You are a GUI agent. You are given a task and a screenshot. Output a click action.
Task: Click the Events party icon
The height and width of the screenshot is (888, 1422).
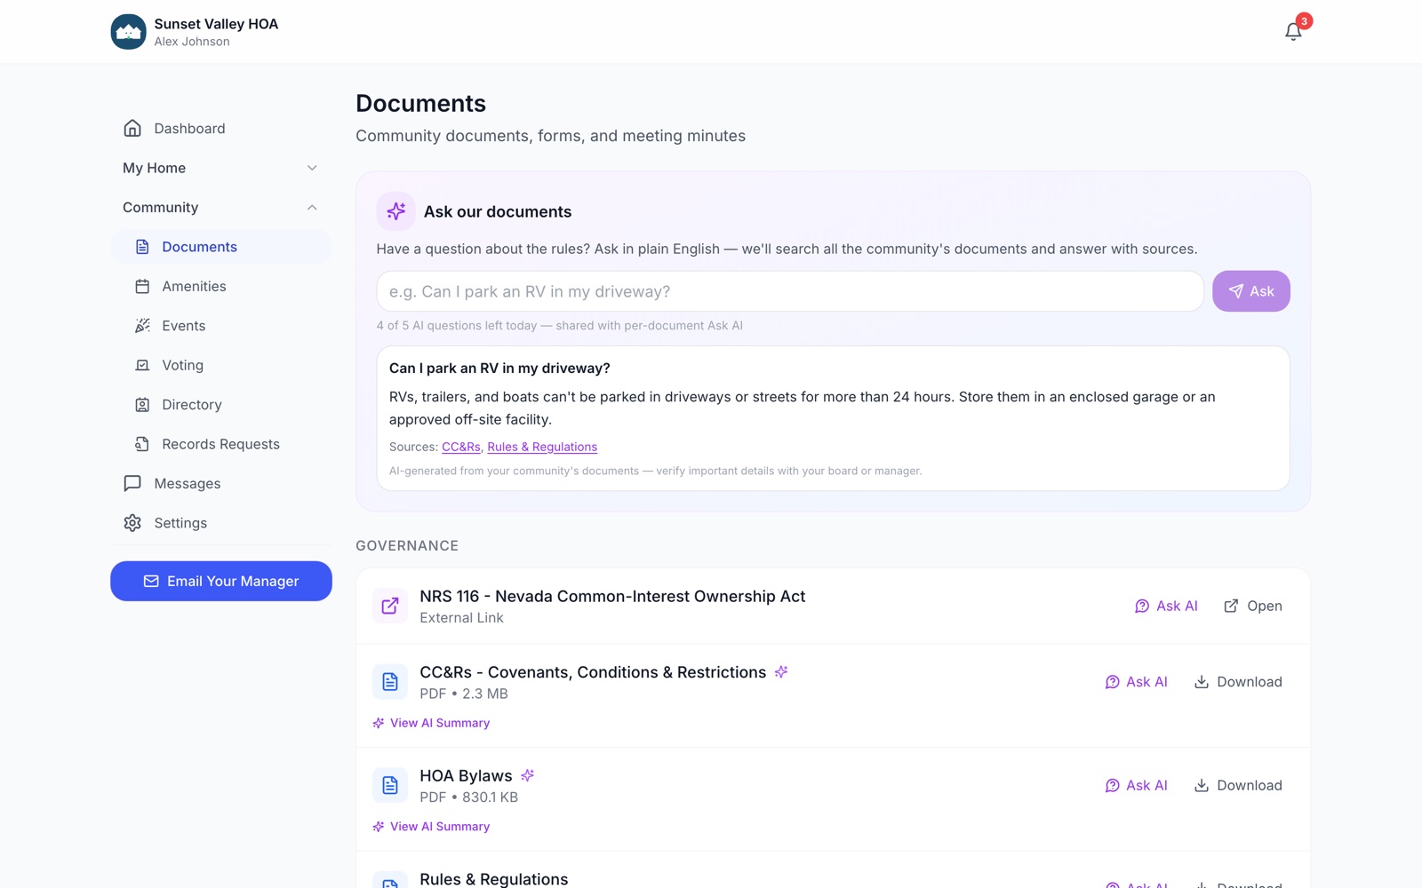(142, 326)
